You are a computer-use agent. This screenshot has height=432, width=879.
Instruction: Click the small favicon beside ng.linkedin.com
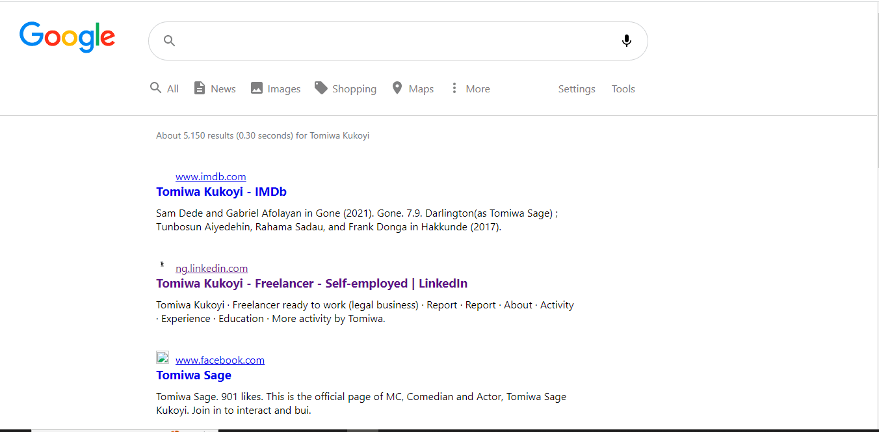pyautogui.click(x=162, y=264)
